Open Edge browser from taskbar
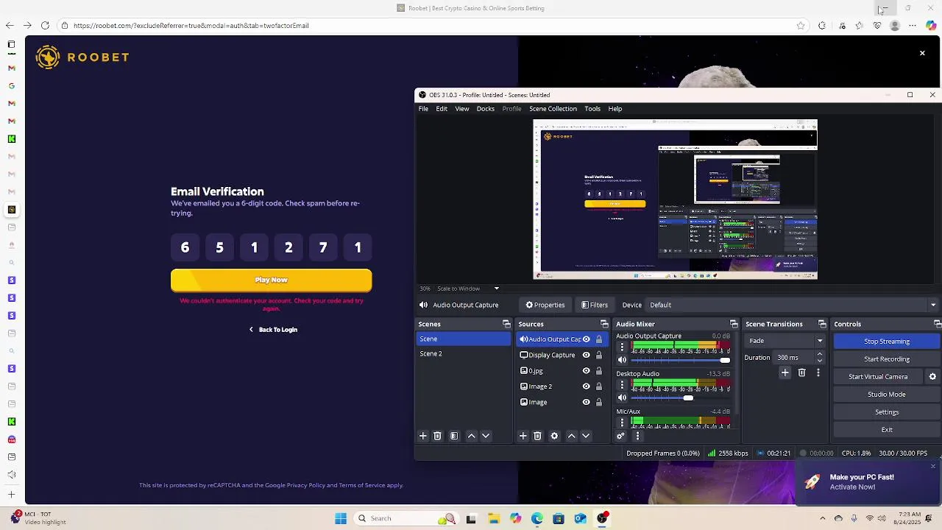 pos(537,518)
